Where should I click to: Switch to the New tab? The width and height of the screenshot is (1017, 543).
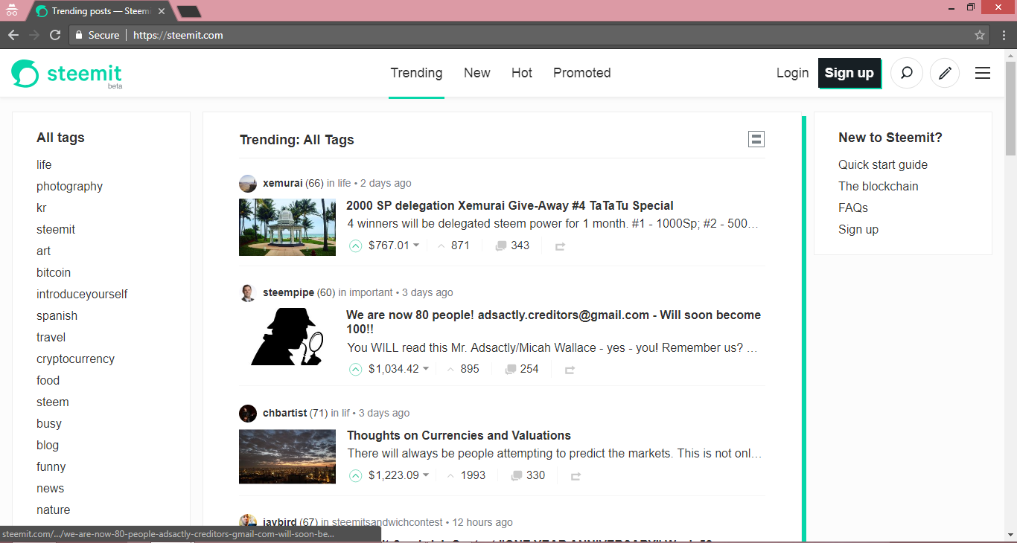click(477, 73)
